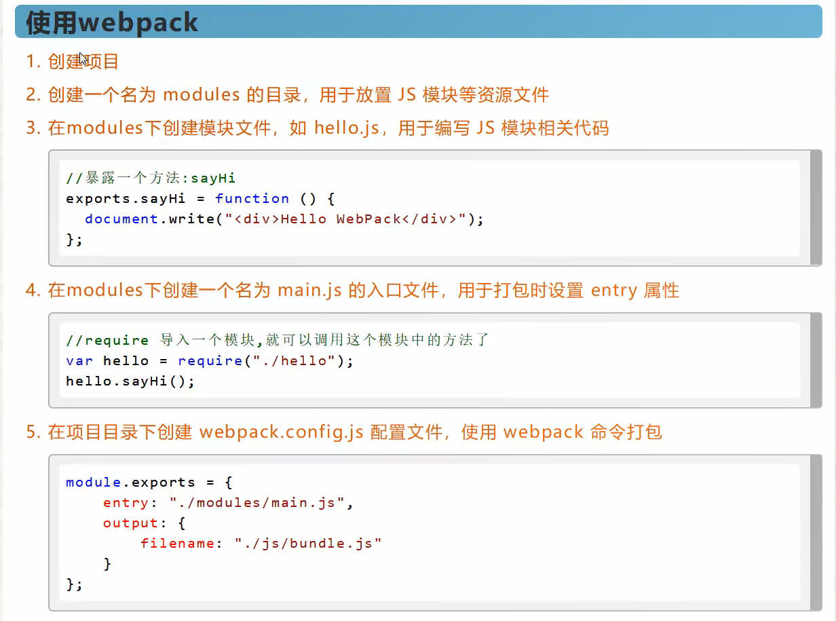Screen dimensions: 836x621
Task: Click the module.exports = { line
Action: 149,483
